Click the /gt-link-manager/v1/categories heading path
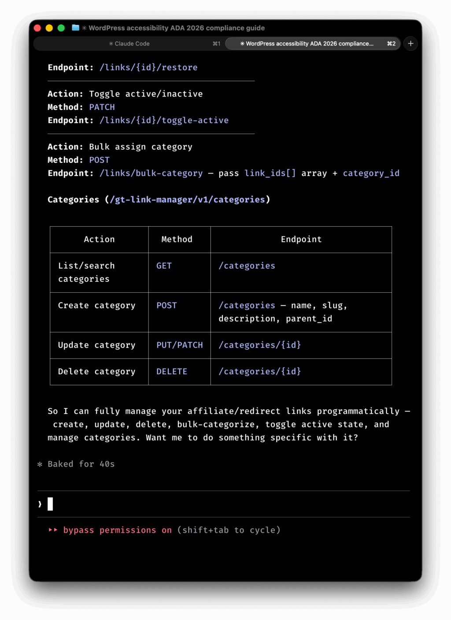The height and width of the screenshot is (620, 451). tap(187, 200)
